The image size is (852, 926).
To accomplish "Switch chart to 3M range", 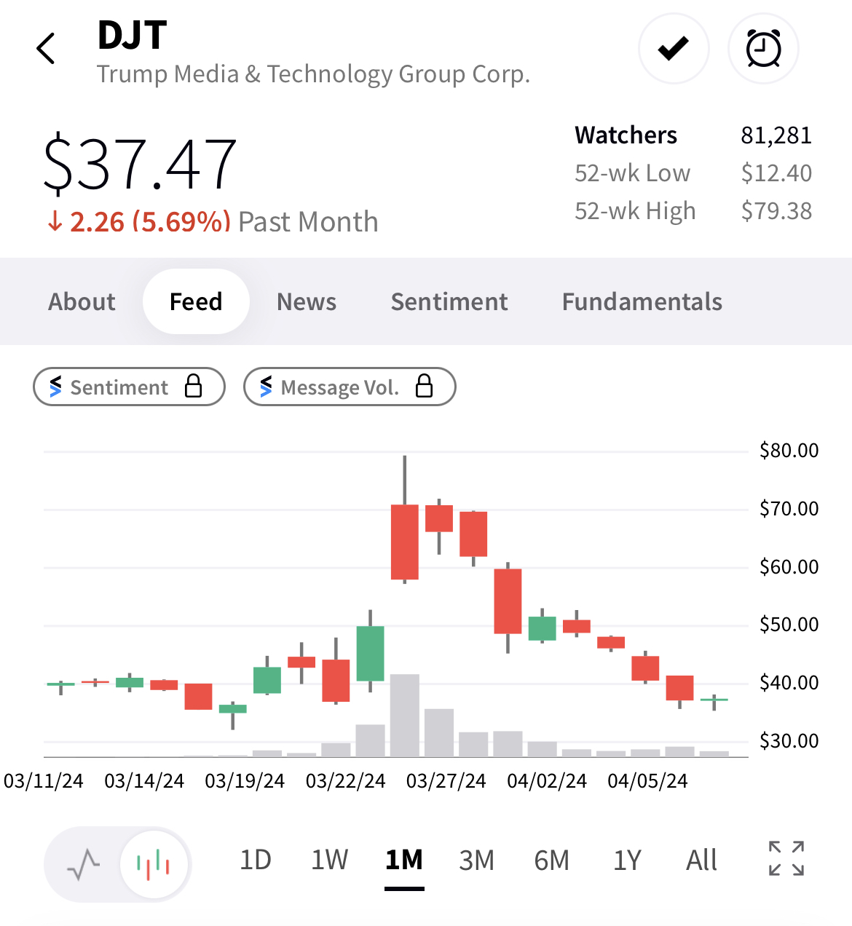I will pos(477,860).
